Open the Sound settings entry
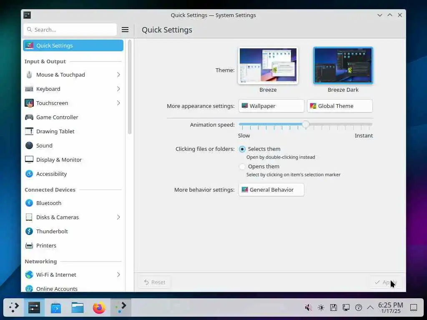427x320 pixels. click(x=73, y=145)
